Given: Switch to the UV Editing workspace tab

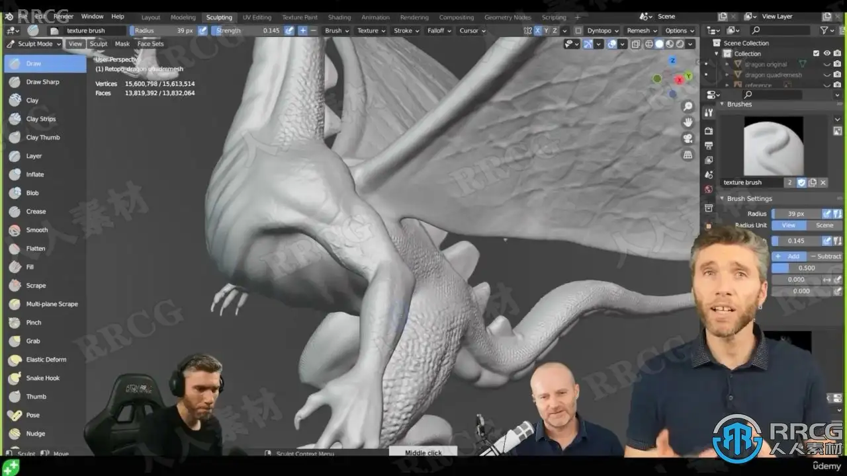Looking at the screenshot, I should coord(257,17).
